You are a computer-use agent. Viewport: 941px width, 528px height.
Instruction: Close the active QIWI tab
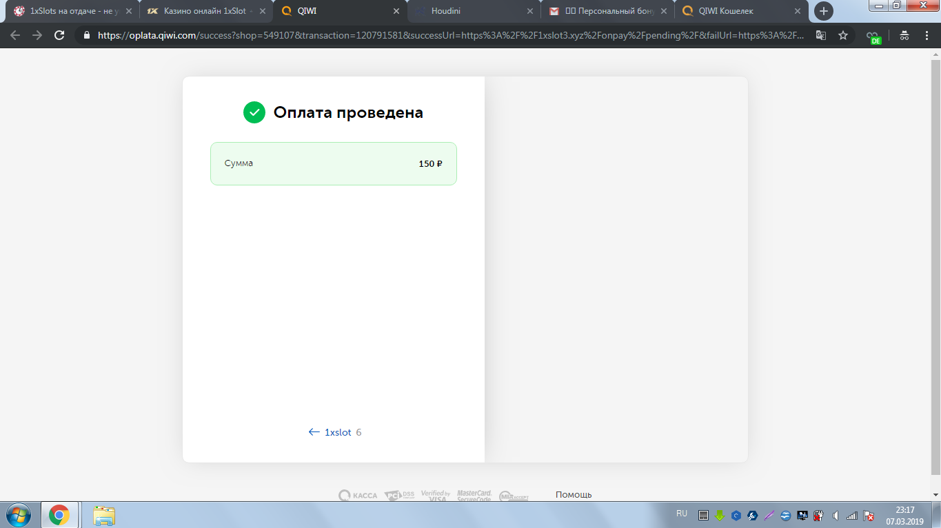click(x=396, y=11)
